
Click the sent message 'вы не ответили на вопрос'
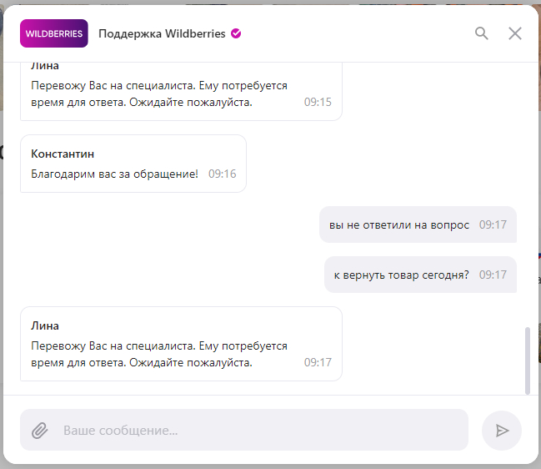click(x=418, y=224)
